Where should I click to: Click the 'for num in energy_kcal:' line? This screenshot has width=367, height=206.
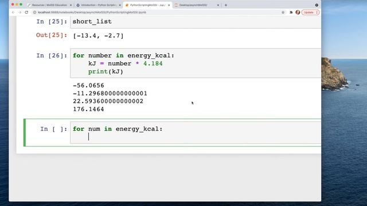pyautogui.click(x=118, y=129)
